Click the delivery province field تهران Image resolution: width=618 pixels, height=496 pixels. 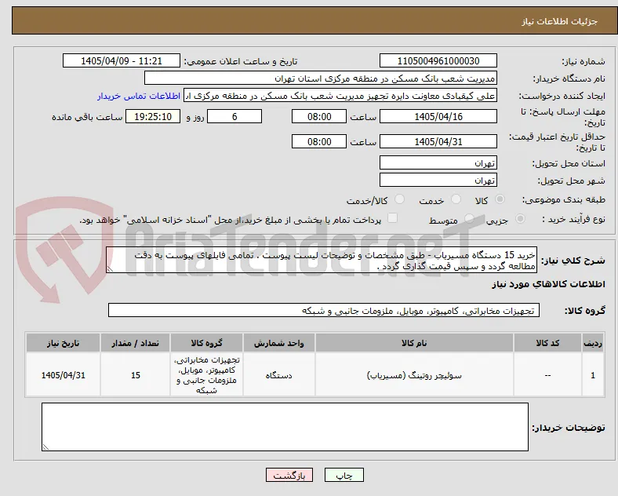click(438, 162)
